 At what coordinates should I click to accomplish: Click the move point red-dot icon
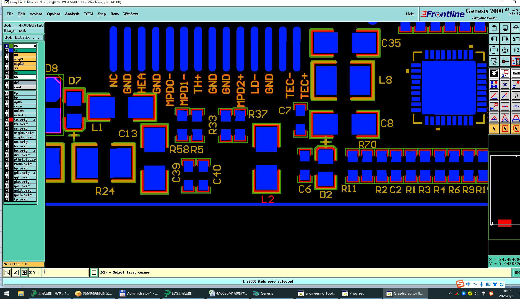(x=516, y=84)
